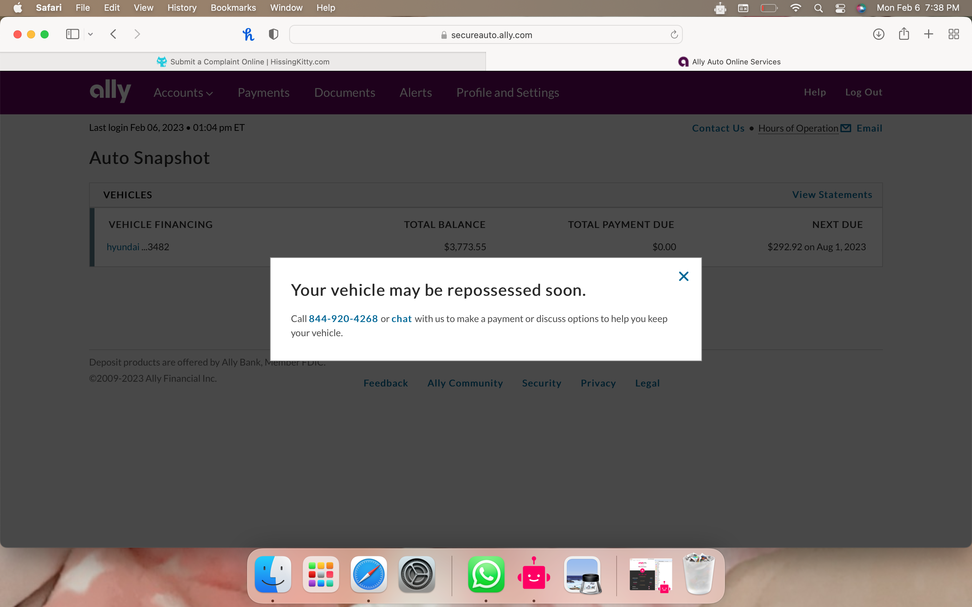972x607 pixels.
Task: Open the History menu
Action: click(x=182, y=8)
